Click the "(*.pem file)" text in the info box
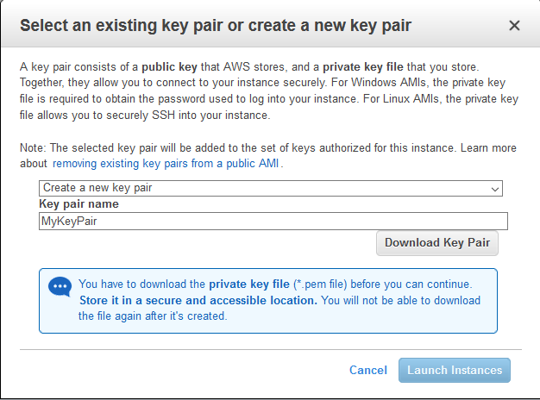The image size is (540, 400). point(314,284)
